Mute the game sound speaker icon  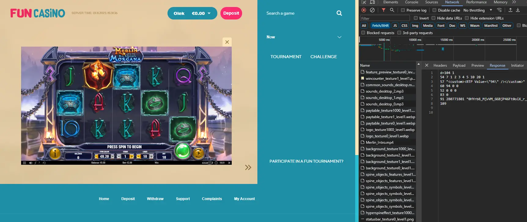31,163
